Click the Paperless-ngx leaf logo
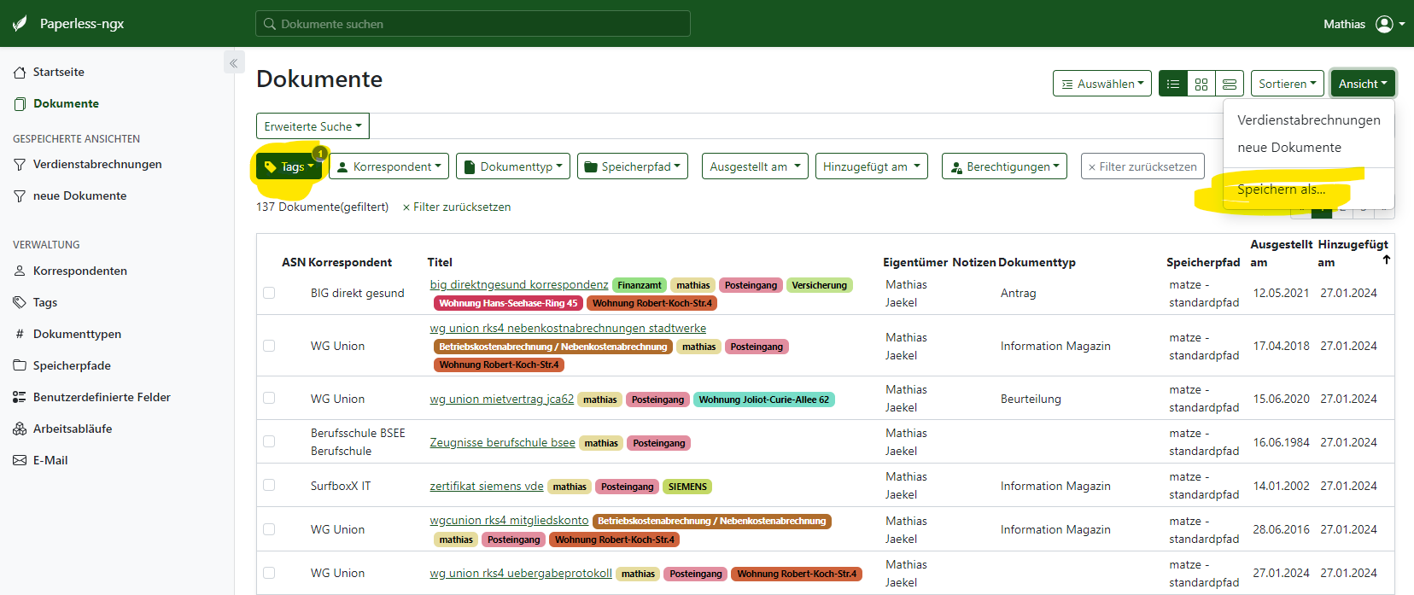This screenshot has height=595, width=1414. pyautogui.click(x=20, y=24)
